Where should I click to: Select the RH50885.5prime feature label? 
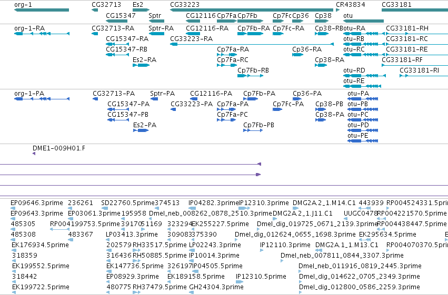160,256
